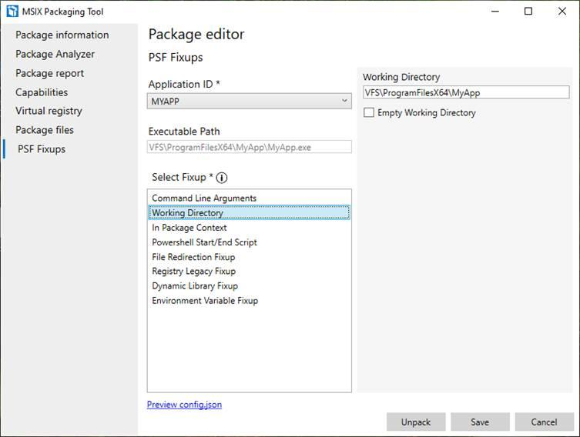Maximize the MSIX Packaging Tool window
The height and width of the screenshot is (437, 580).
pos(528,12)
